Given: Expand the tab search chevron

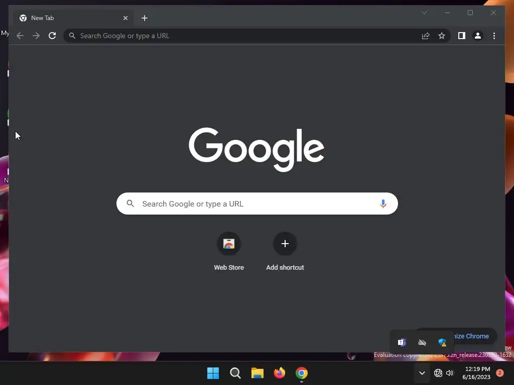Looking at the screenshot, I should [x=424, y=13].
